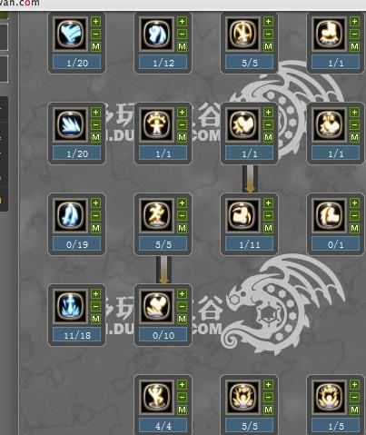Select the skill icon above the 4/4 counter
366x435 pixels.
tap(156, 397)
